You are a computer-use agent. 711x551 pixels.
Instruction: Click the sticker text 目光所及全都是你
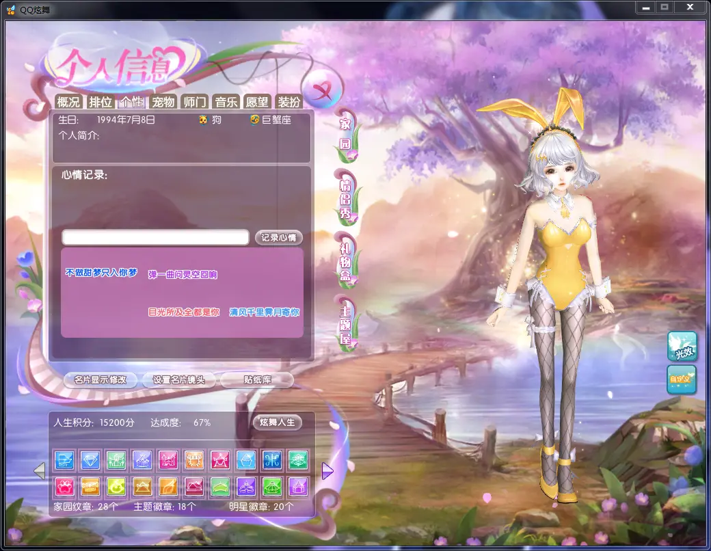184,312
